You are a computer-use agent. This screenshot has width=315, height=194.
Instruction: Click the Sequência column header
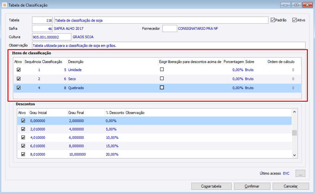[x=32, y=62]
